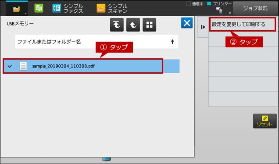This screenshot has height=164, width=279.
Task: Open Simple Scan (シンプルスキャン) mode
Action: [x=112, y=8]
